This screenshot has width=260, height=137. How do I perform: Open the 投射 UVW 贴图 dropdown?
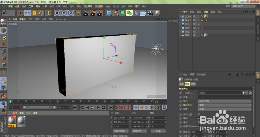coord(225,101)
